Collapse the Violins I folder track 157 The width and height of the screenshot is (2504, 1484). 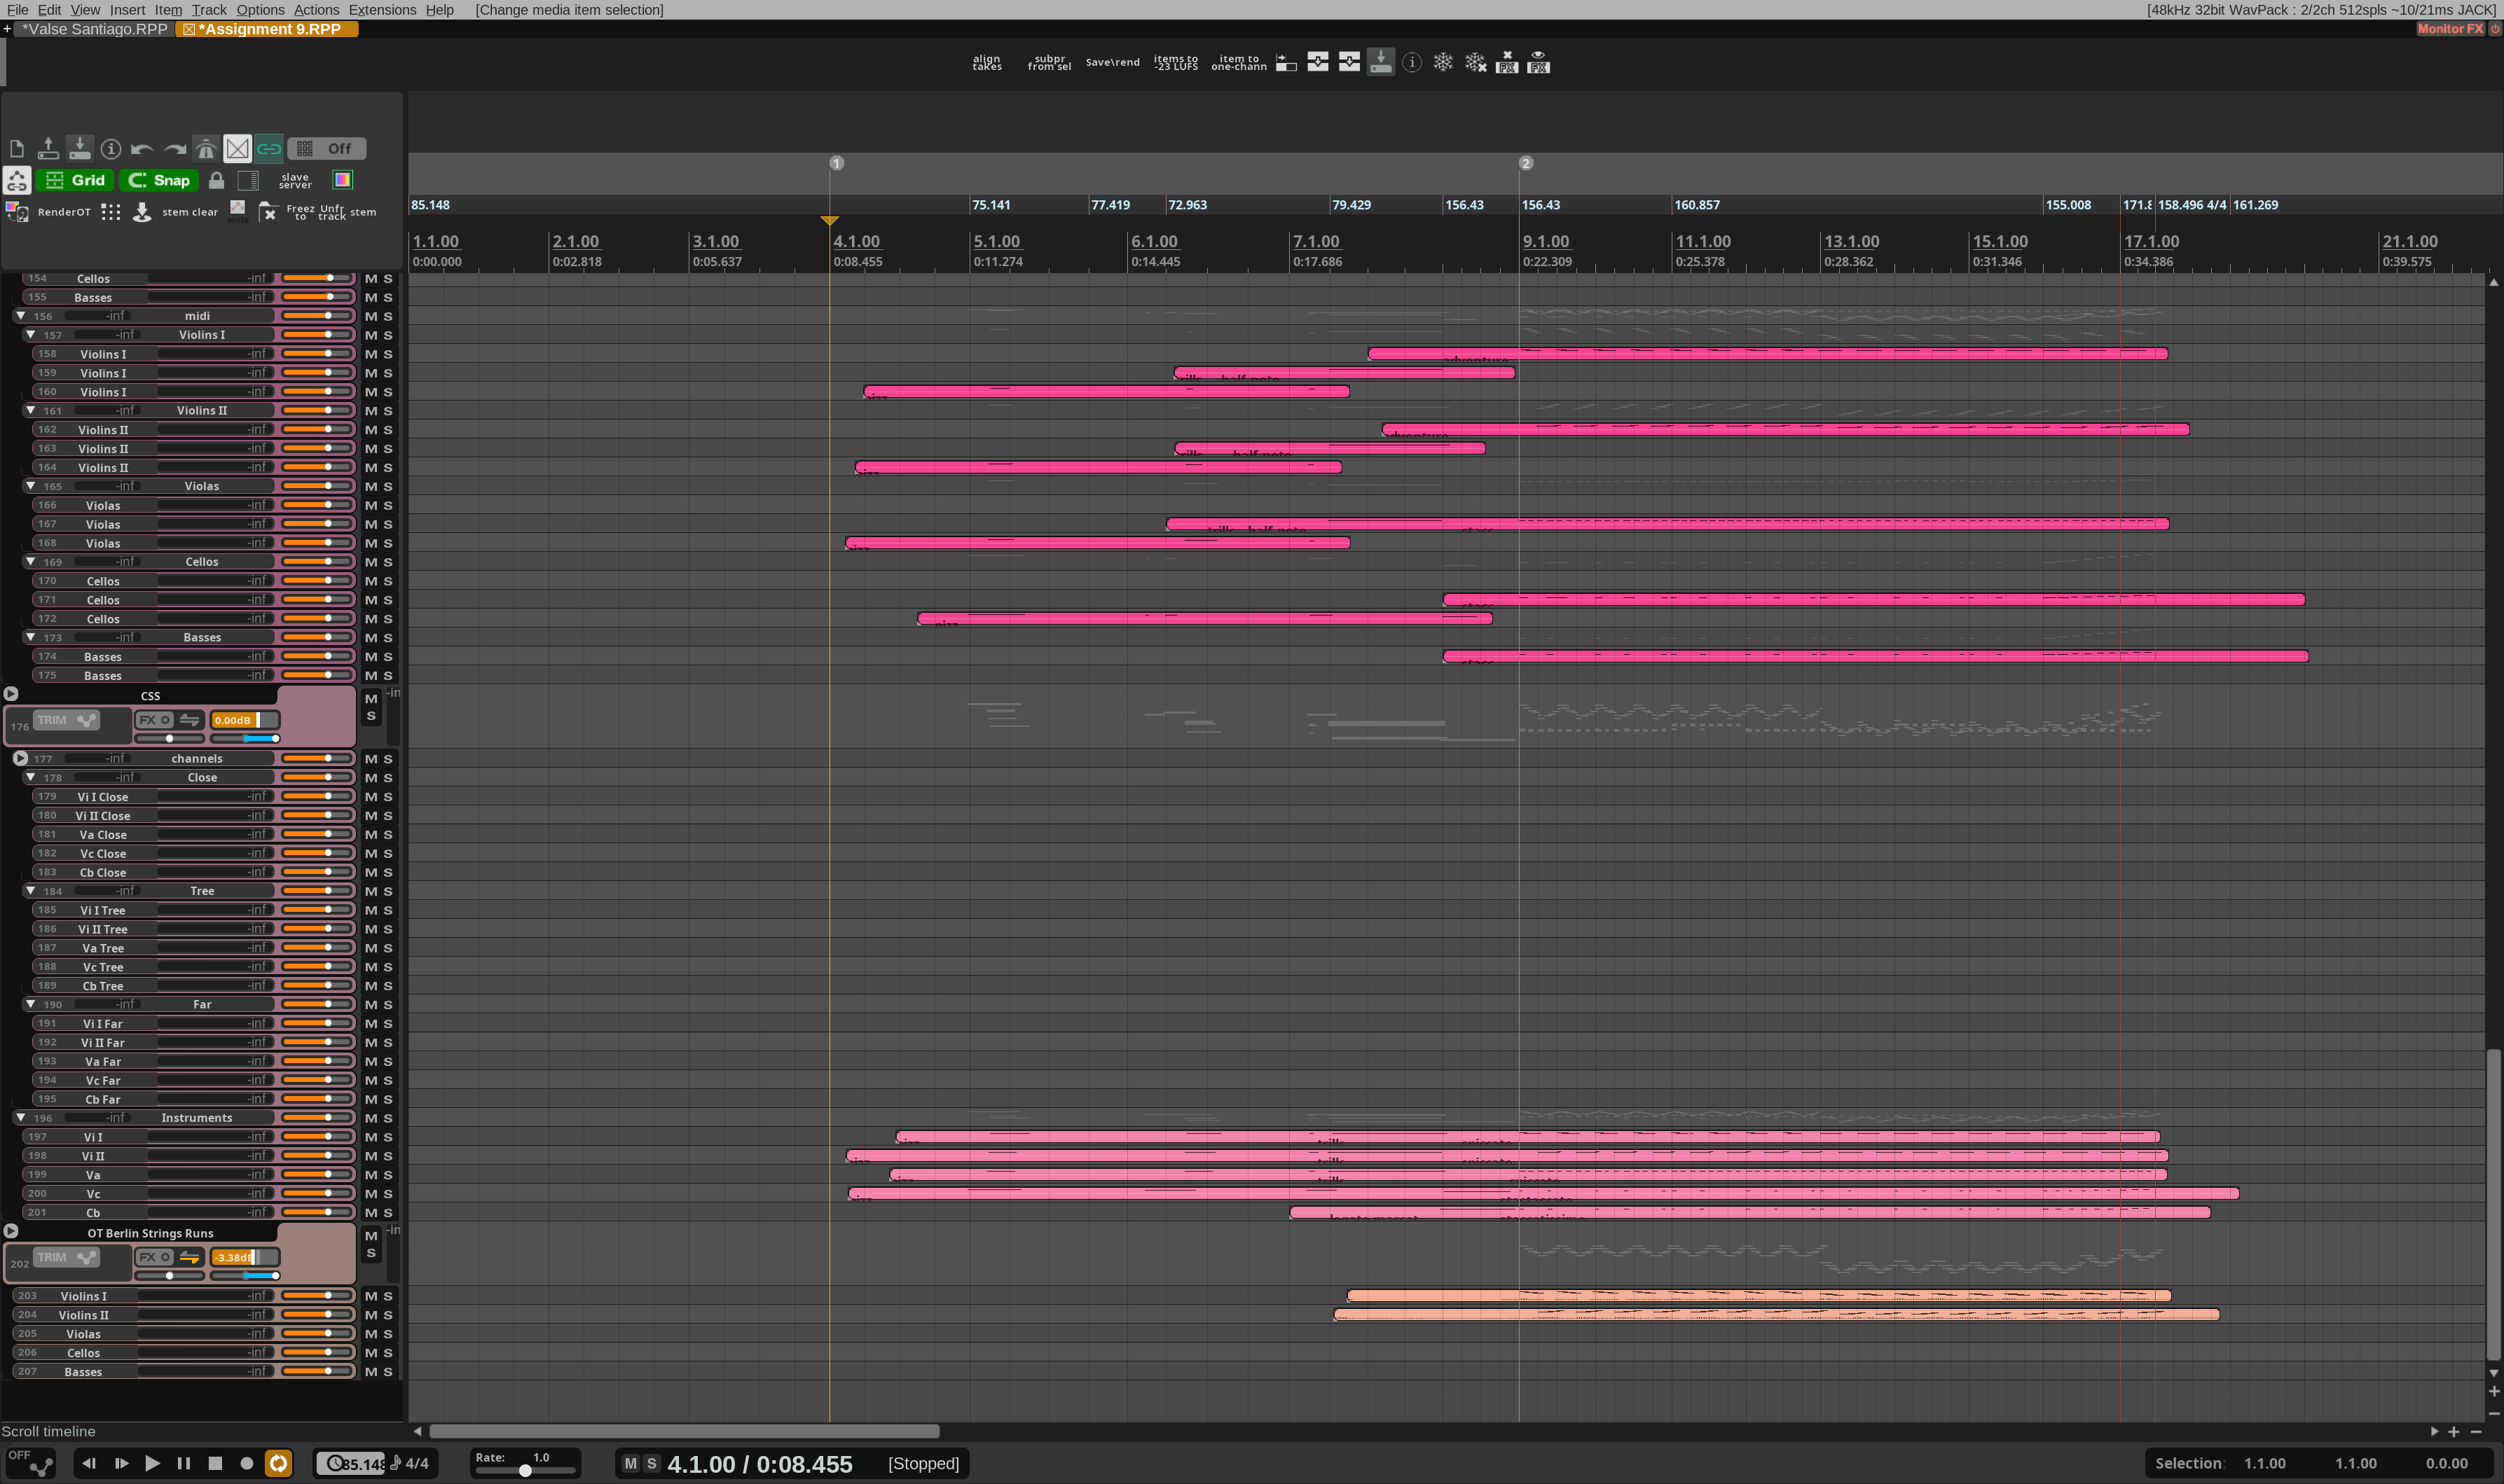click(x=31, y=335)
